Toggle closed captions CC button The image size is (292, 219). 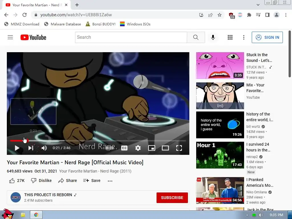(124, 148)
